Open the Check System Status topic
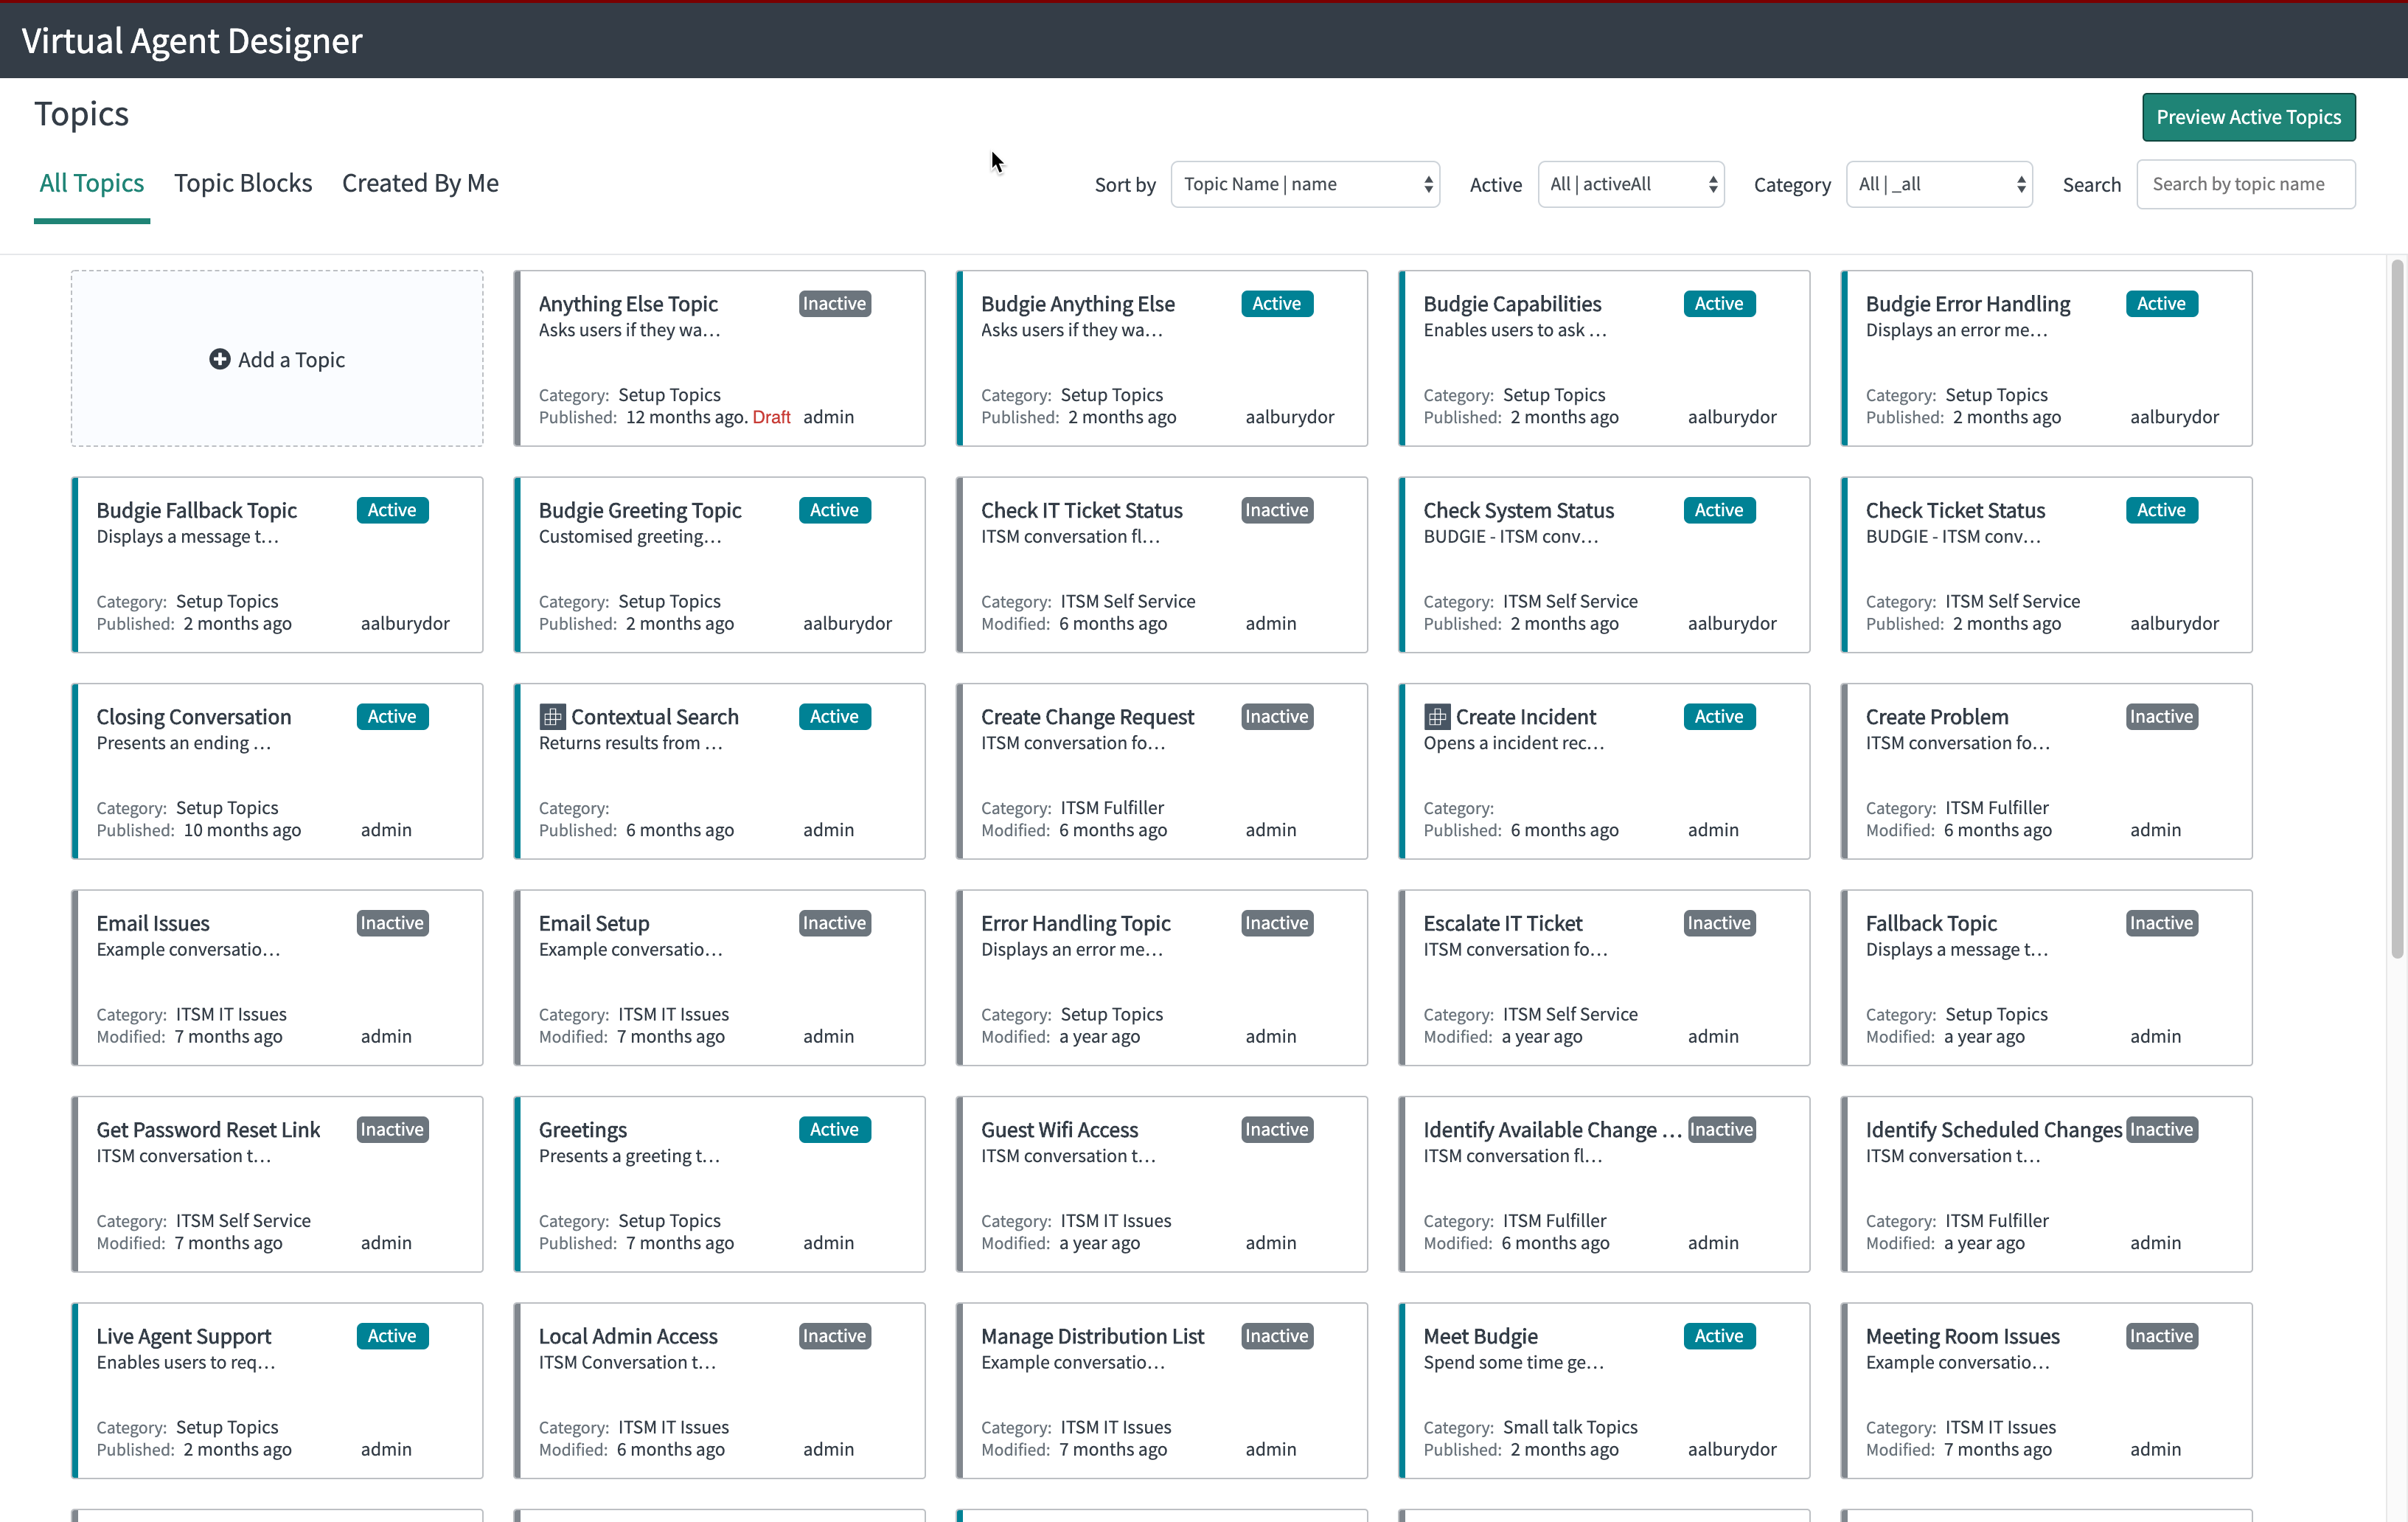 (x=1604, y=565)
